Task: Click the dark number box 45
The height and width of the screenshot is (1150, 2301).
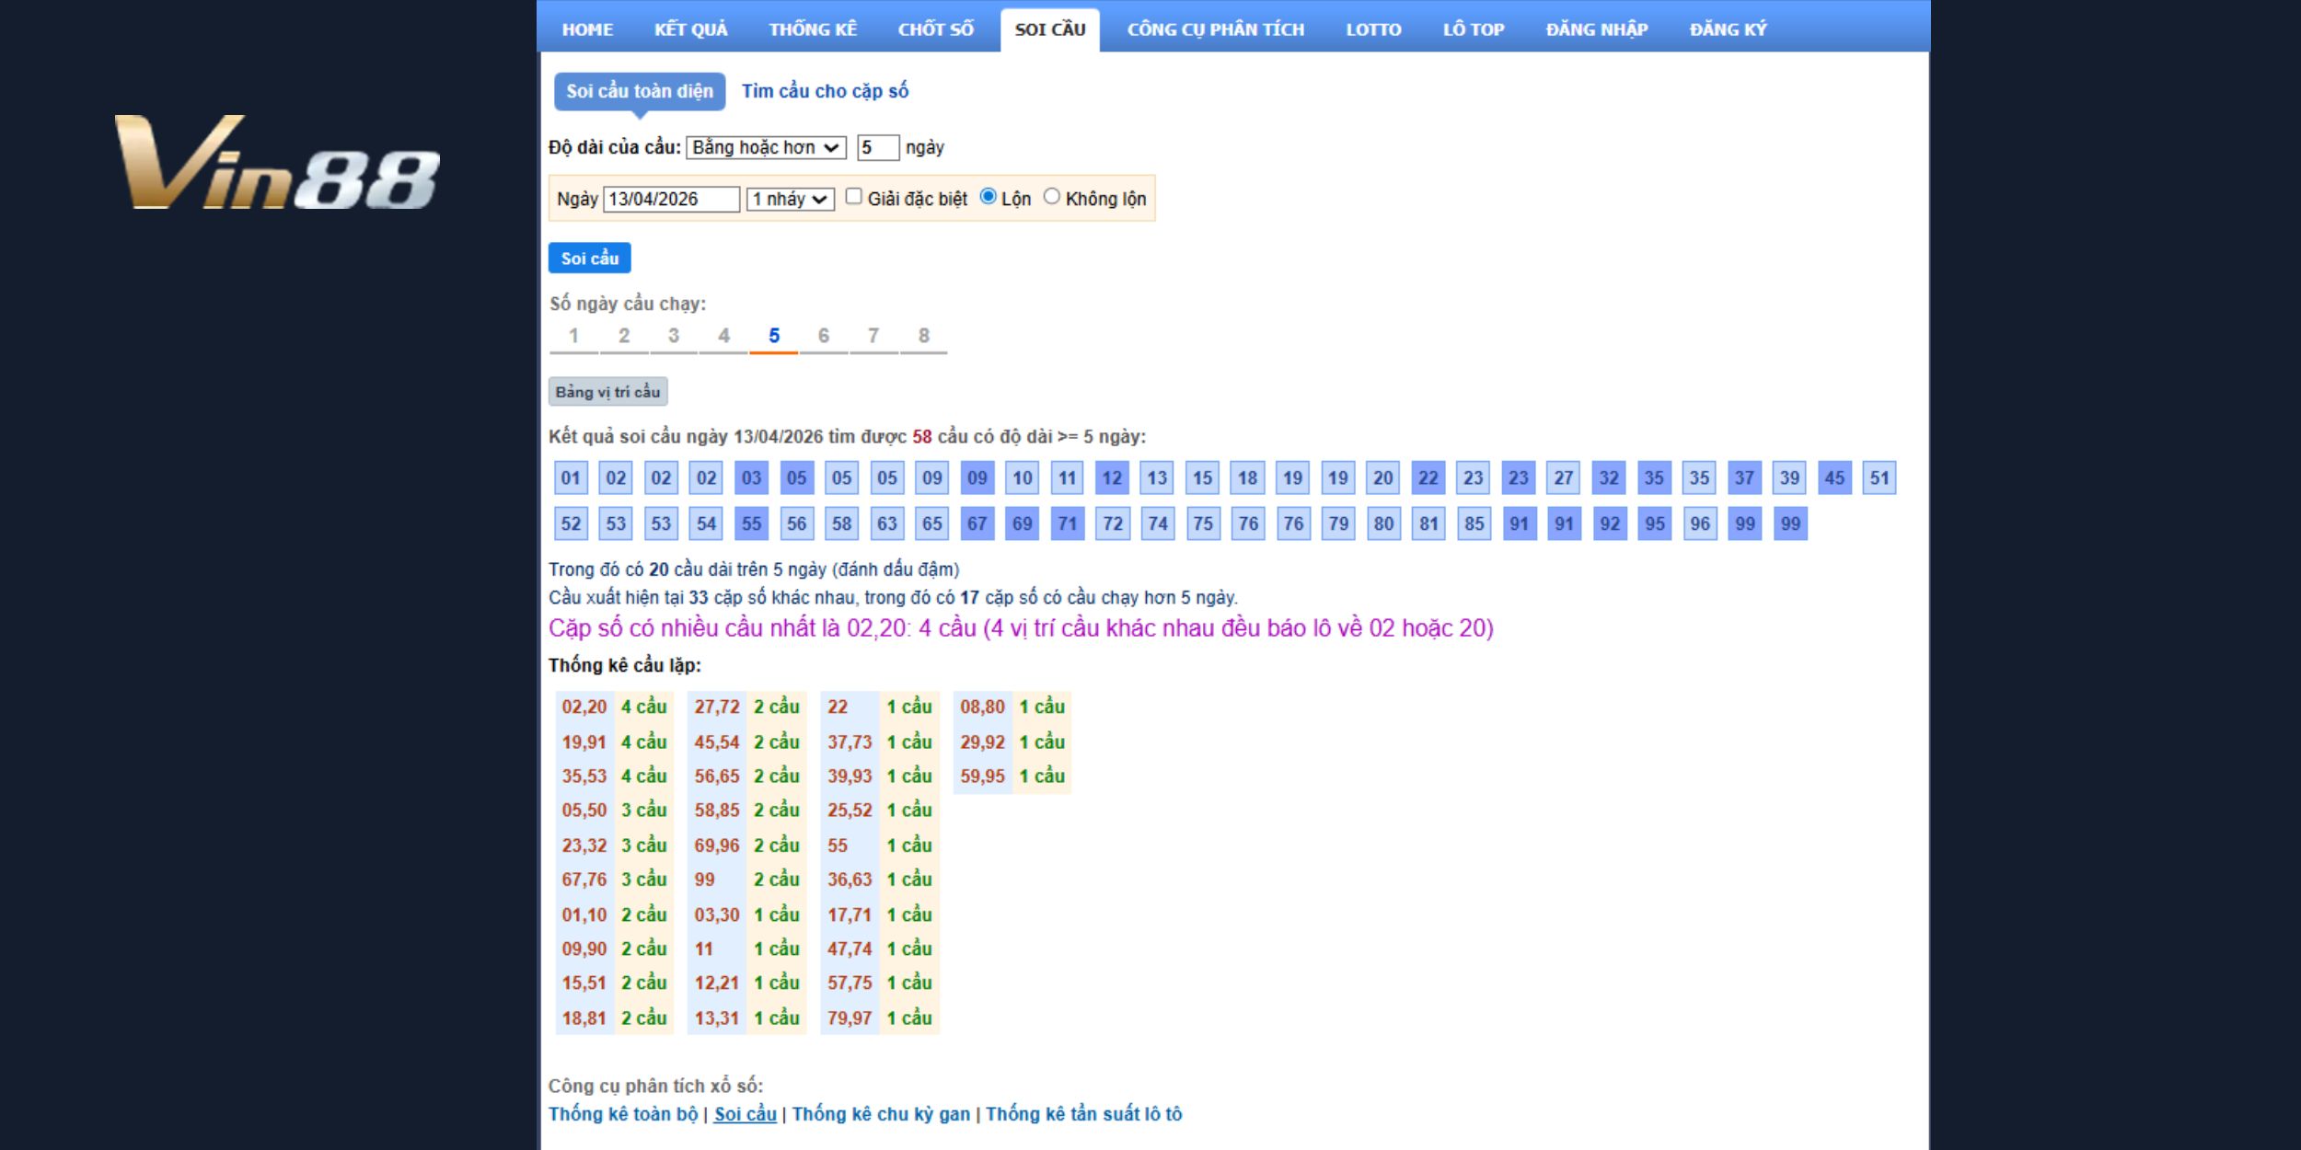Action: pyautogui.click(x=1834, y=477)
